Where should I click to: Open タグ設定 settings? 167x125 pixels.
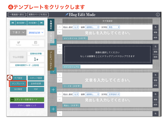coord(18,78)
